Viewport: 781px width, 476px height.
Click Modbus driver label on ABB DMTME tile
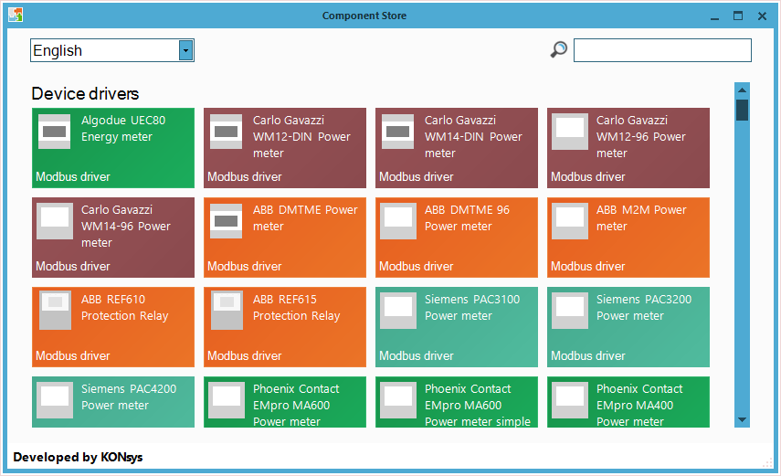245,267
